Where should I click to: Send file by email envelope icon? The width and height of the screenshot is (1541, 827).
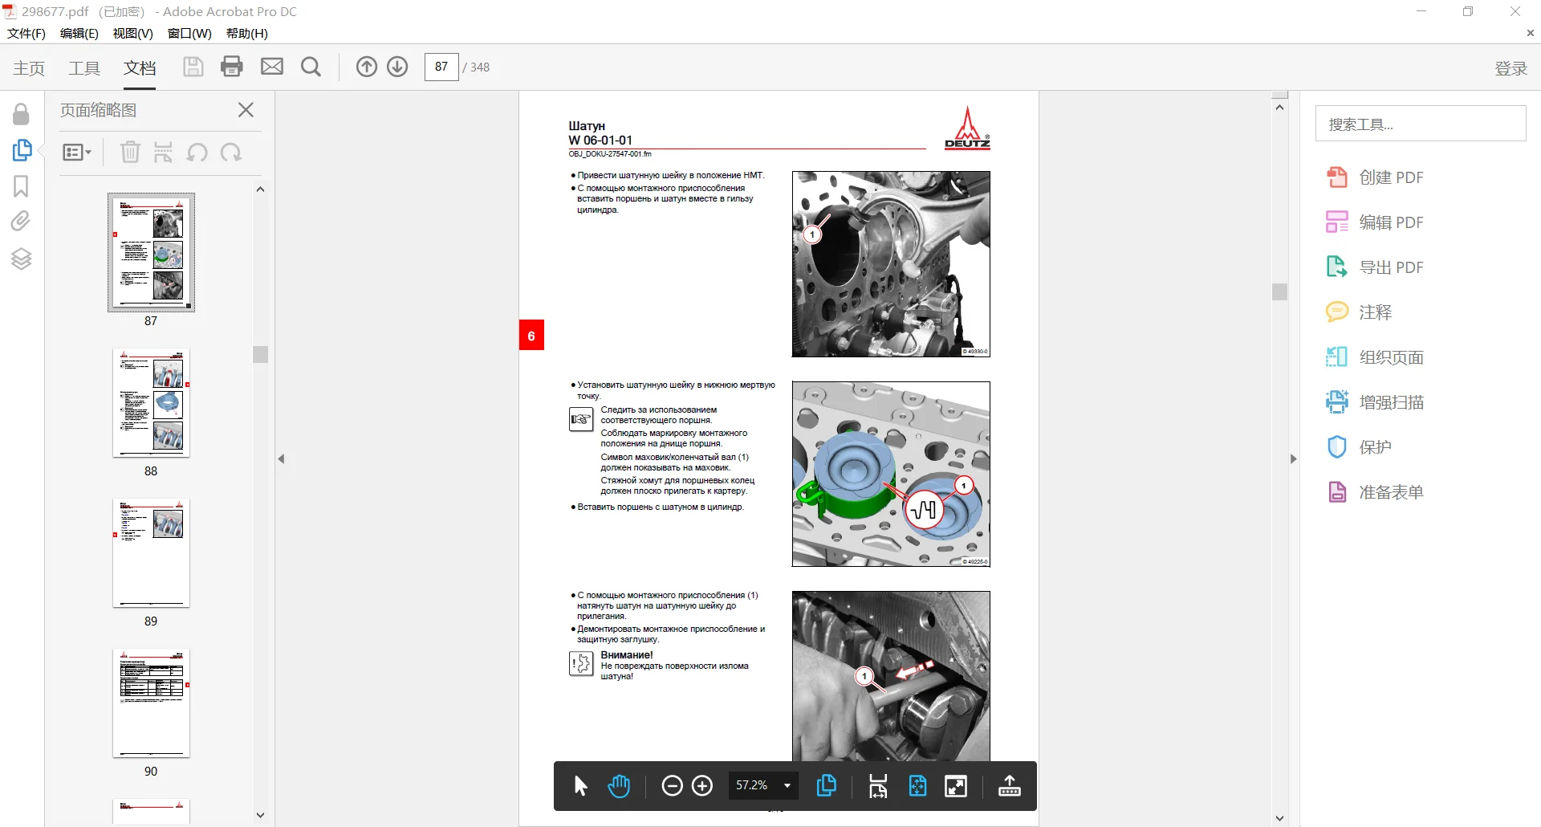pyautogui.click(x=272, y=67)
